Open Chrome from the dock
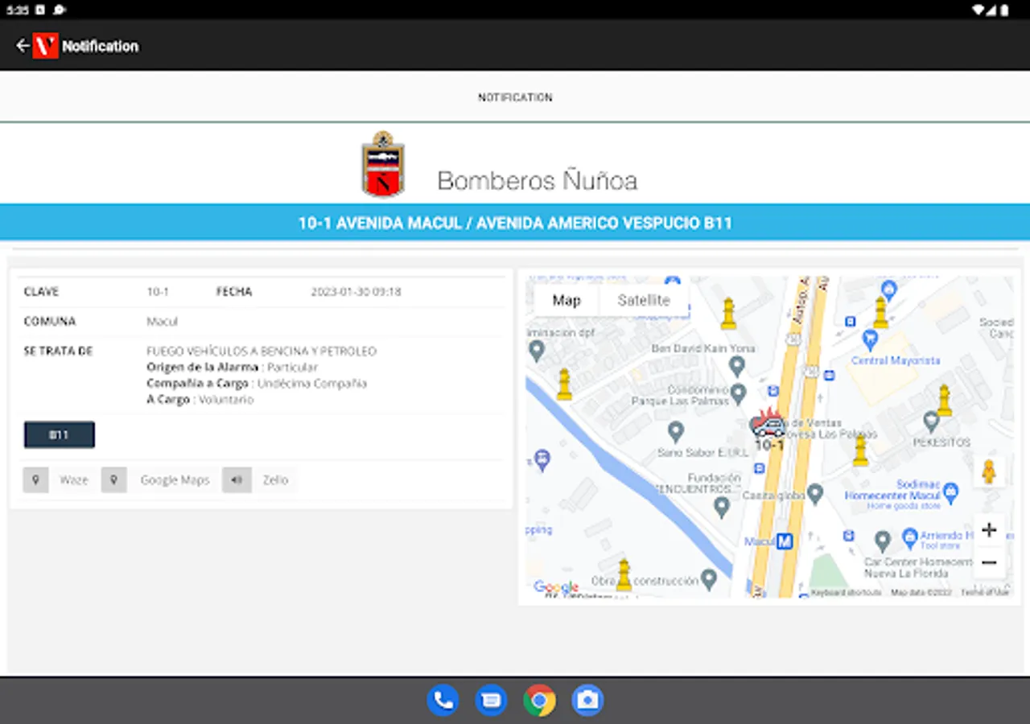 pos(539,701)
